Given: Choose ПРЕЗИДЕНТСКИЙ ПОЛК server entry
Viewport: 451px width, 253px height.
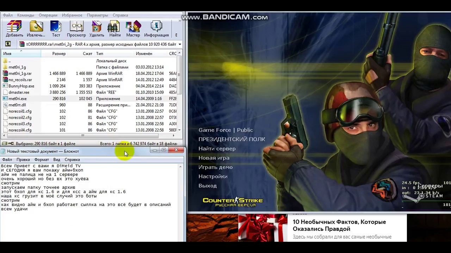Looking at the screenshot, I should click(231, 139).
